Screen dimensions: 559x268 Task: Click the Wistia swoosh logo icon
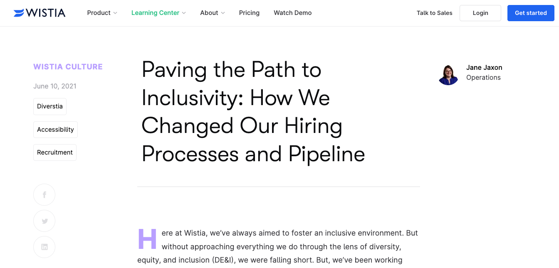18,12
